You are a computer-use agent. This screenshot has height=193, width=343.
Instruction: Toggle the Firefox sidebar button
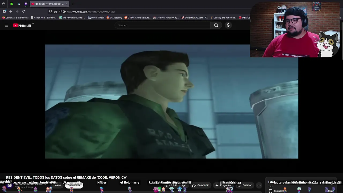point(4,12)
